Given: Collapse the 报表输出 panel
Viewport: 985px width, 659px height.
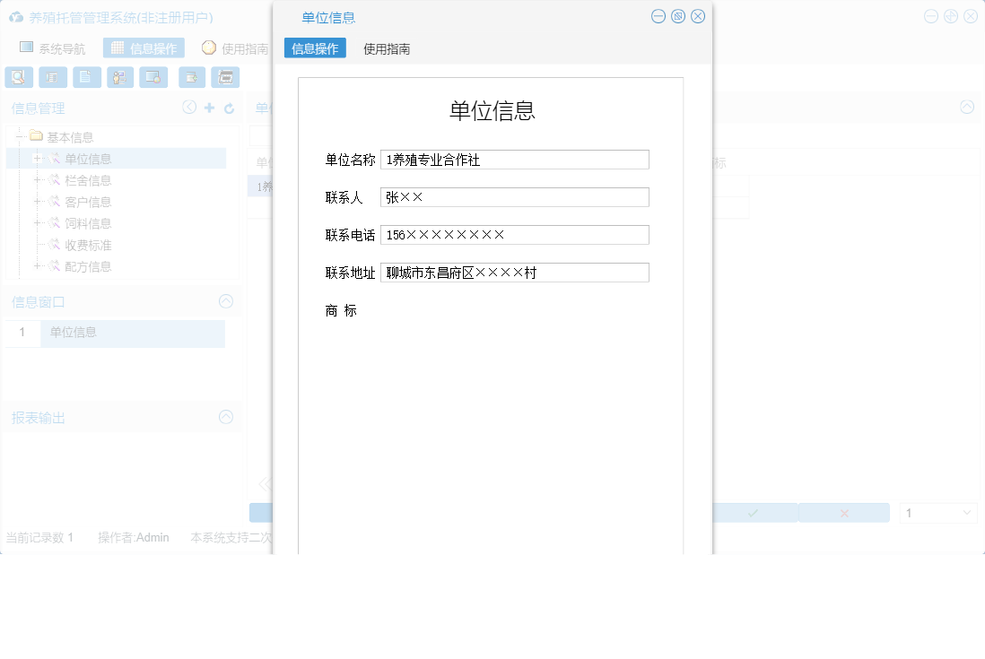Looking at the screenshot, I should coord(225,417).
